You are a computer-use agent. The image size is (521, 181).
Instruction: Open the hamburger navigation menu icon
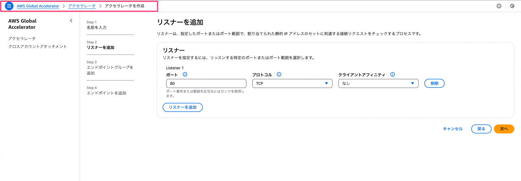(9, 6)
